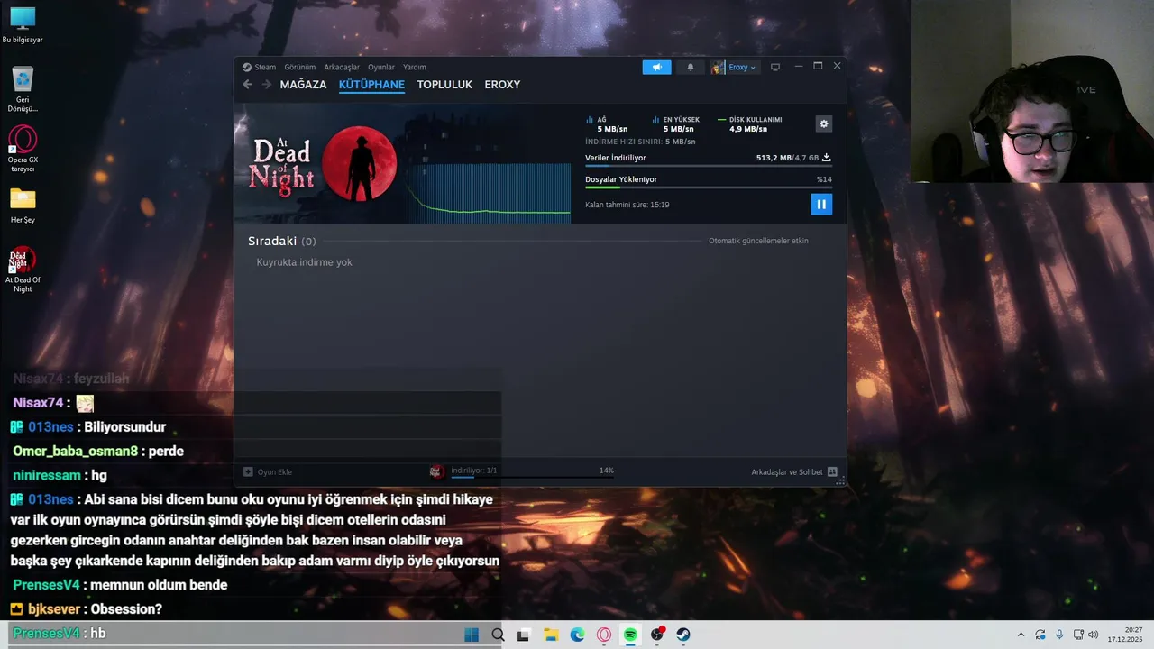Open Bu bilgisayar desktop icon
This screenshot has width=1154, height=649.
(23, 25)
